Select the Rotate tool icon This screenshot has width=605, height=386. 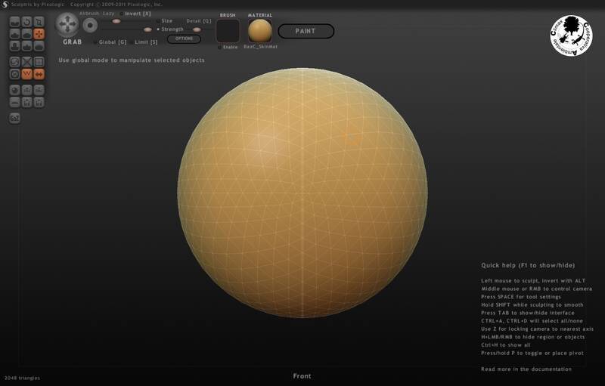27,22
